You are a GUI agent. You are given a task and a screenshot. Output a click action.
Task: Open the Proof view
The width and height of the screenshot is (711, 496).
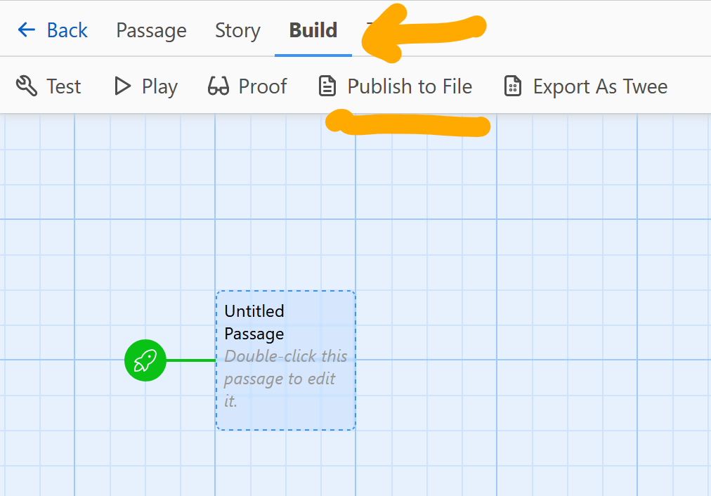[247, 86]
